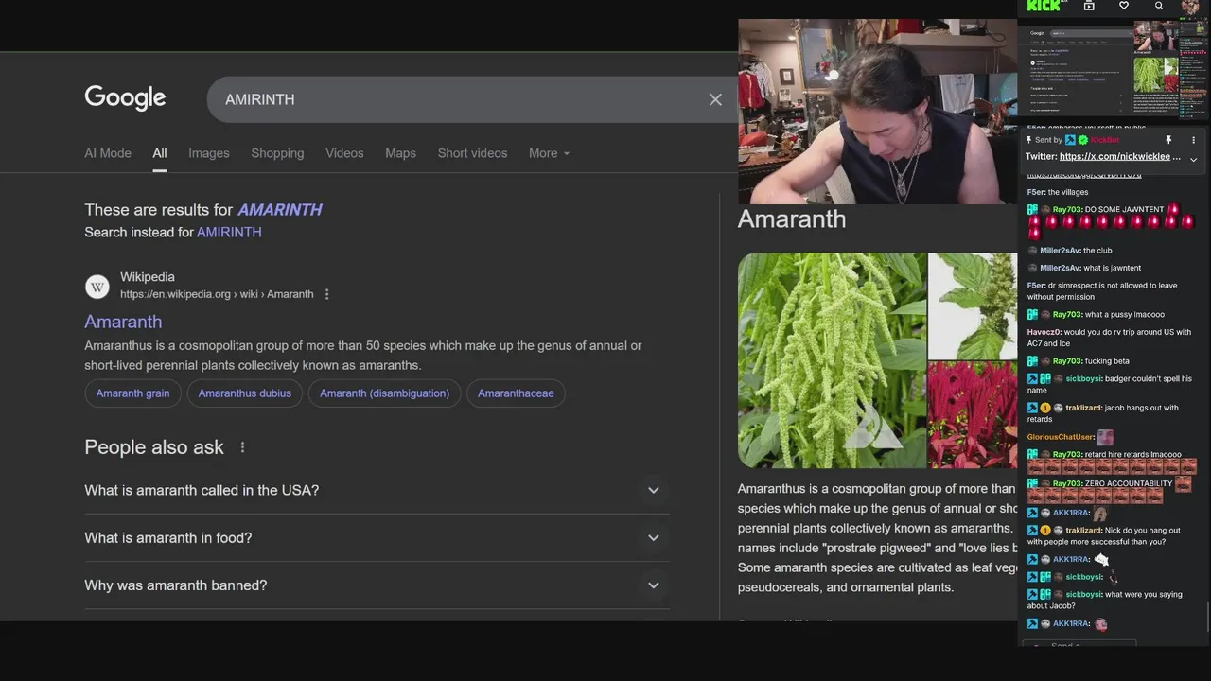Image resolution: width=1211 pixels, height=681 pixels.
Task: Click sickboysi on 'what were you saying' message
Action: coord(1083,595)
